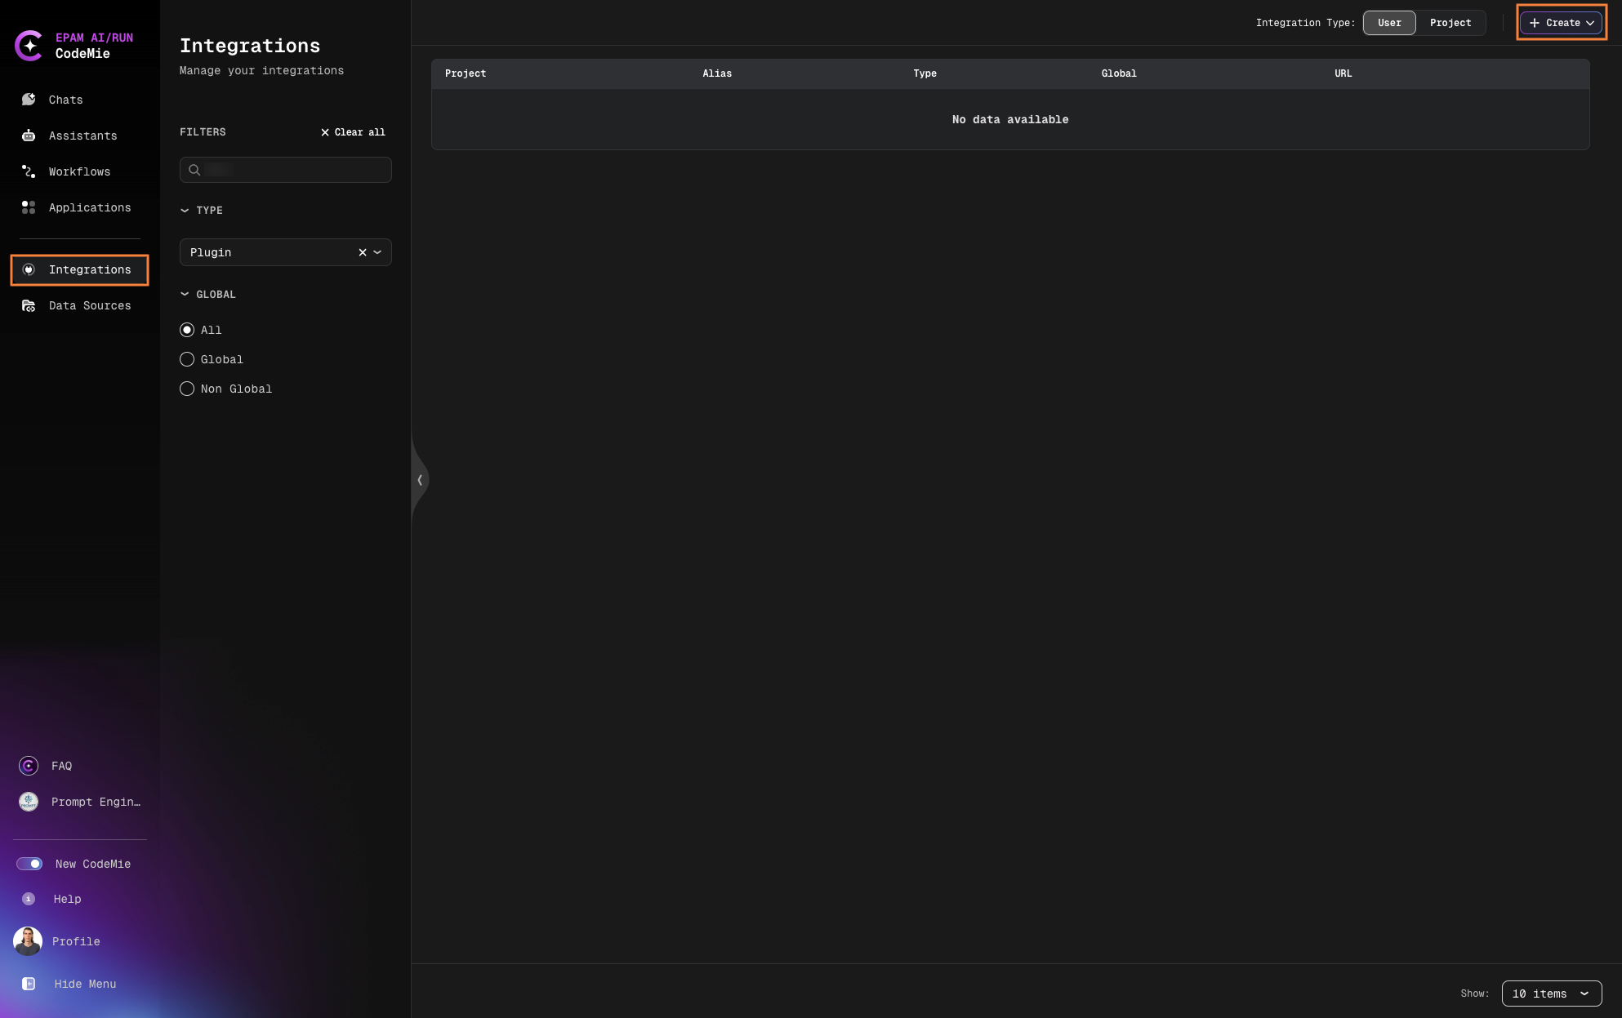The image size is (1622, 1018).
Task: Switch integration type to Project
Action: 1450,23
